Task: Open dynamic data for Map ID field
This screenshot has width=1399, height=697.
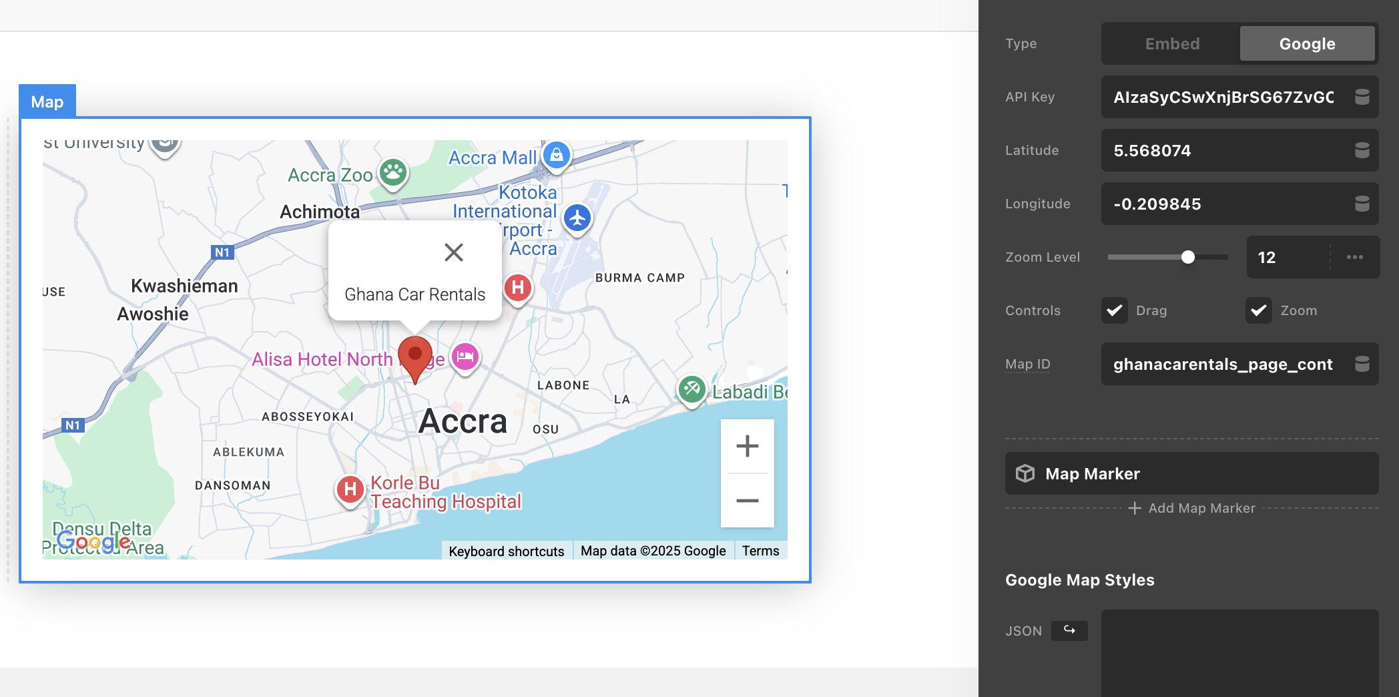Action: click(1362, 364)
